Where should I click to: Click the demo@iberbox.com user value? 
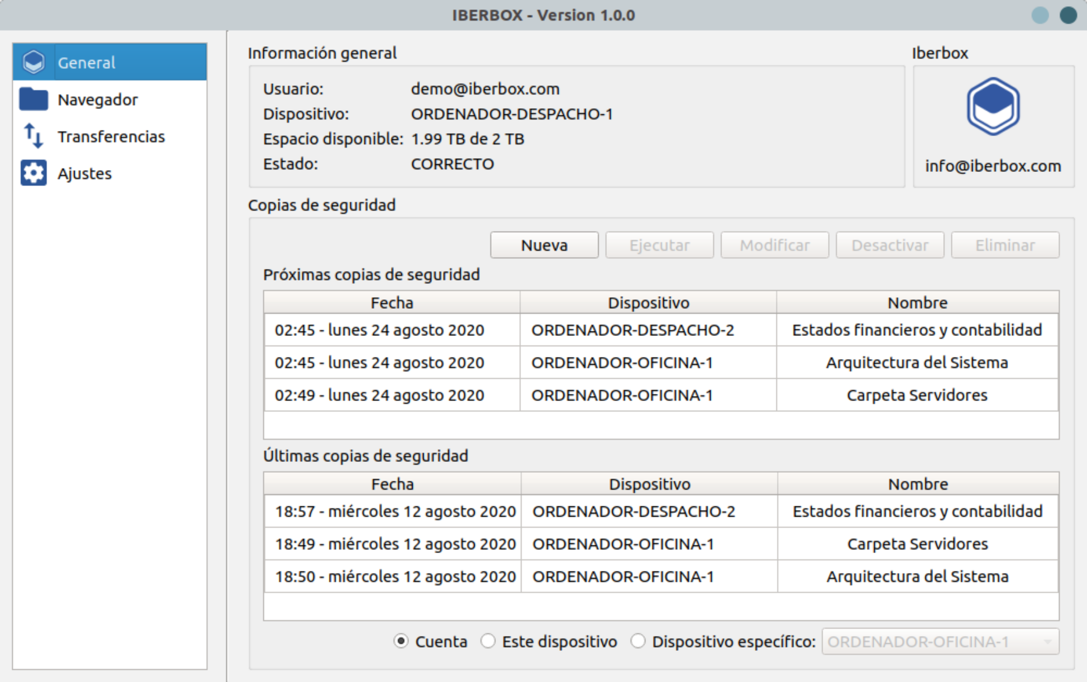pyautogui.click(x=485, y=89)
